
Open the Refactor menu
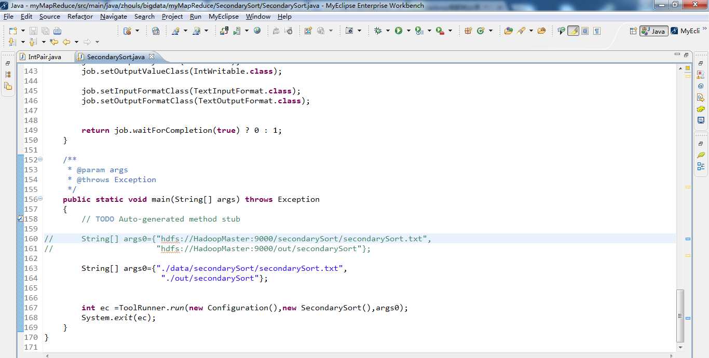pyautogui.click(x=80, y=16)
